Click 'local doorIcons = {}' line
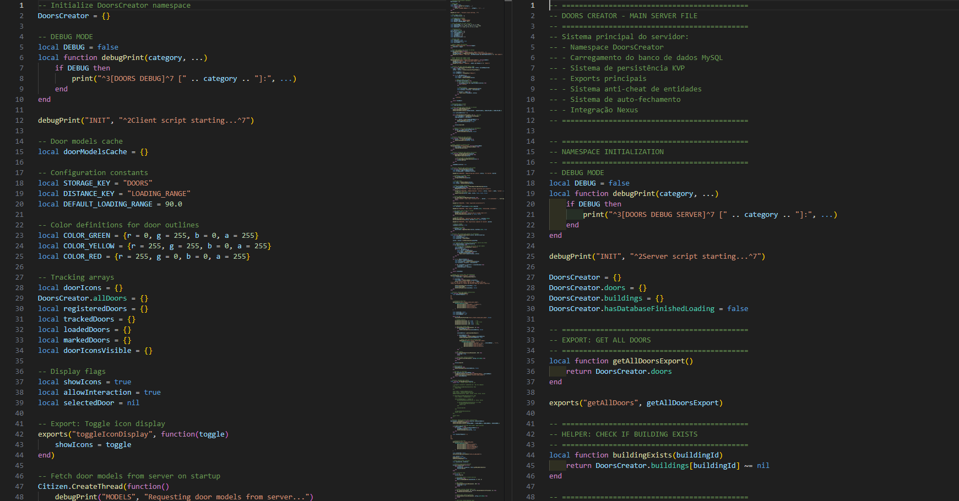Screen dimensions: 959x501 point(80,287)
